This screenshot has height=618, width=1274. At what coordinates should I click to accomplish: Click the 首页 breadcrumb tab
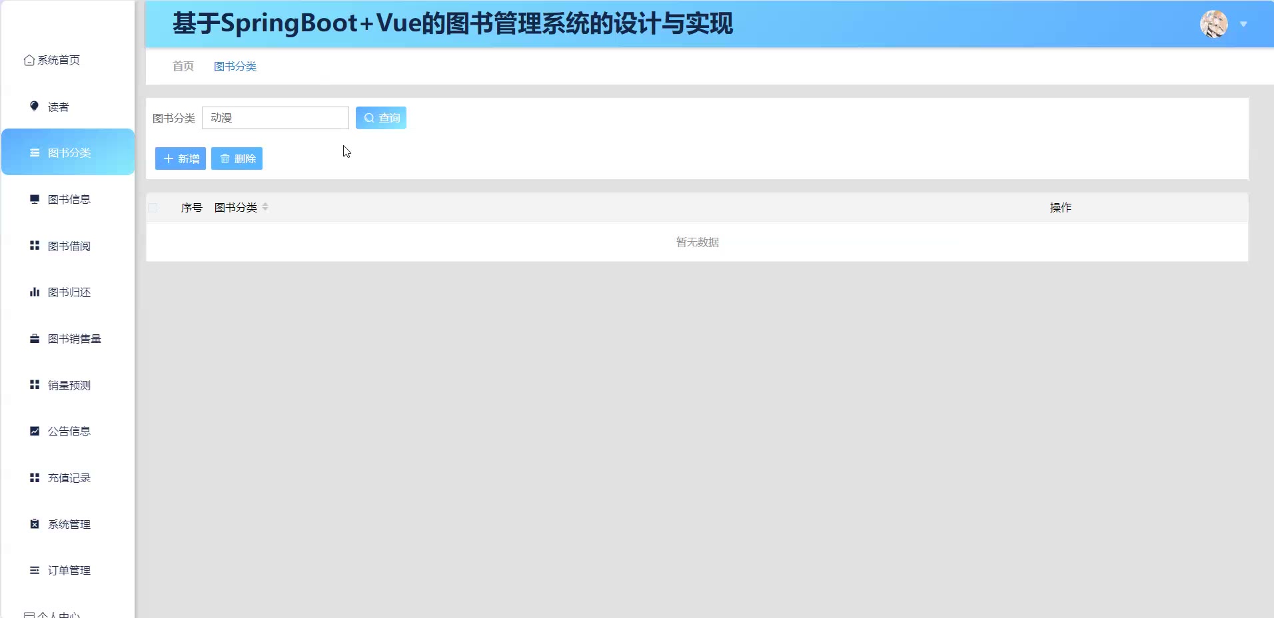(x=183, y=66)
